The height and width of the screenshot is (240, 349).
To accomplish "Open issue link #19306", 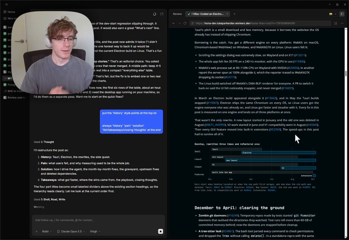I will [x=299, y=61].
